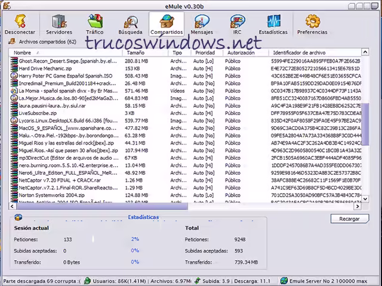Click the Sesión actual Peticiones 133 value

tap(67, 240)
